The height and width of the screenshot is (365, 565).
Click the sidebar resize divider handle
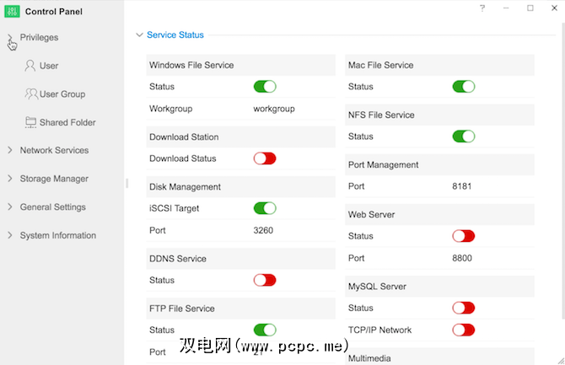126,183
